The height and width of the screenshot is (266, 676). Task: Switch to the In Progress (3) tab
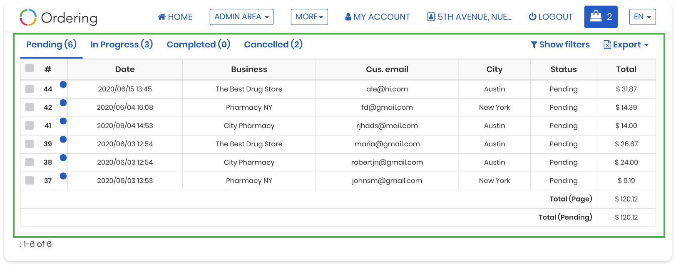click(122, 44)
